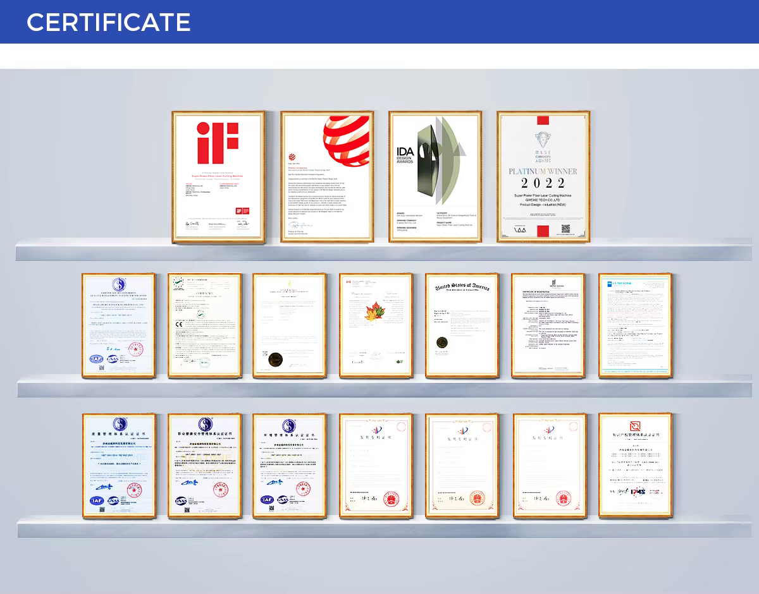The image size is (759, 594).
Task: Open the Platinum Winner 2022 MUSE certificate
Action: tap(543, 177)
